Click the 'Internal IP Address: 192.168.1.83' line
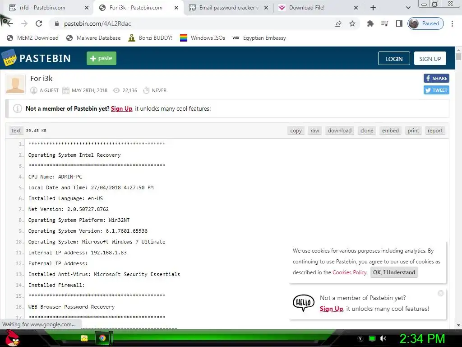The width and height of the screenshot is (462, 347). click(x=78, y=253)
